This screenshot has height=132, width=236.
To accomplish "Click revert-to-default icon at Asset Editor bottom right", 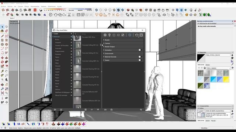I will coord(141,110).
